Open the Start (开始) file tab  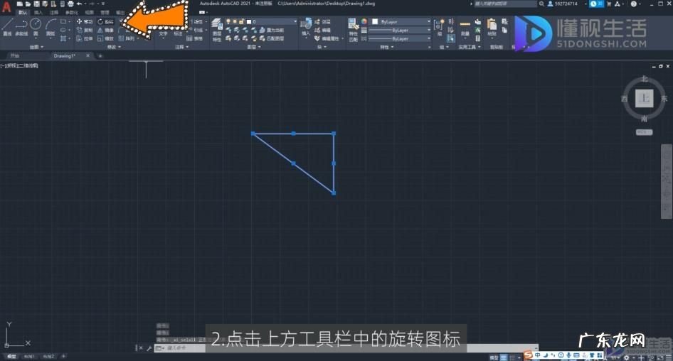[15, 55]
